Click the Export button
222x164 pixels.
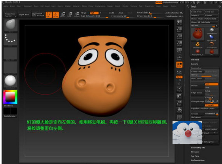pyautogui.click(x=211, y=15)
